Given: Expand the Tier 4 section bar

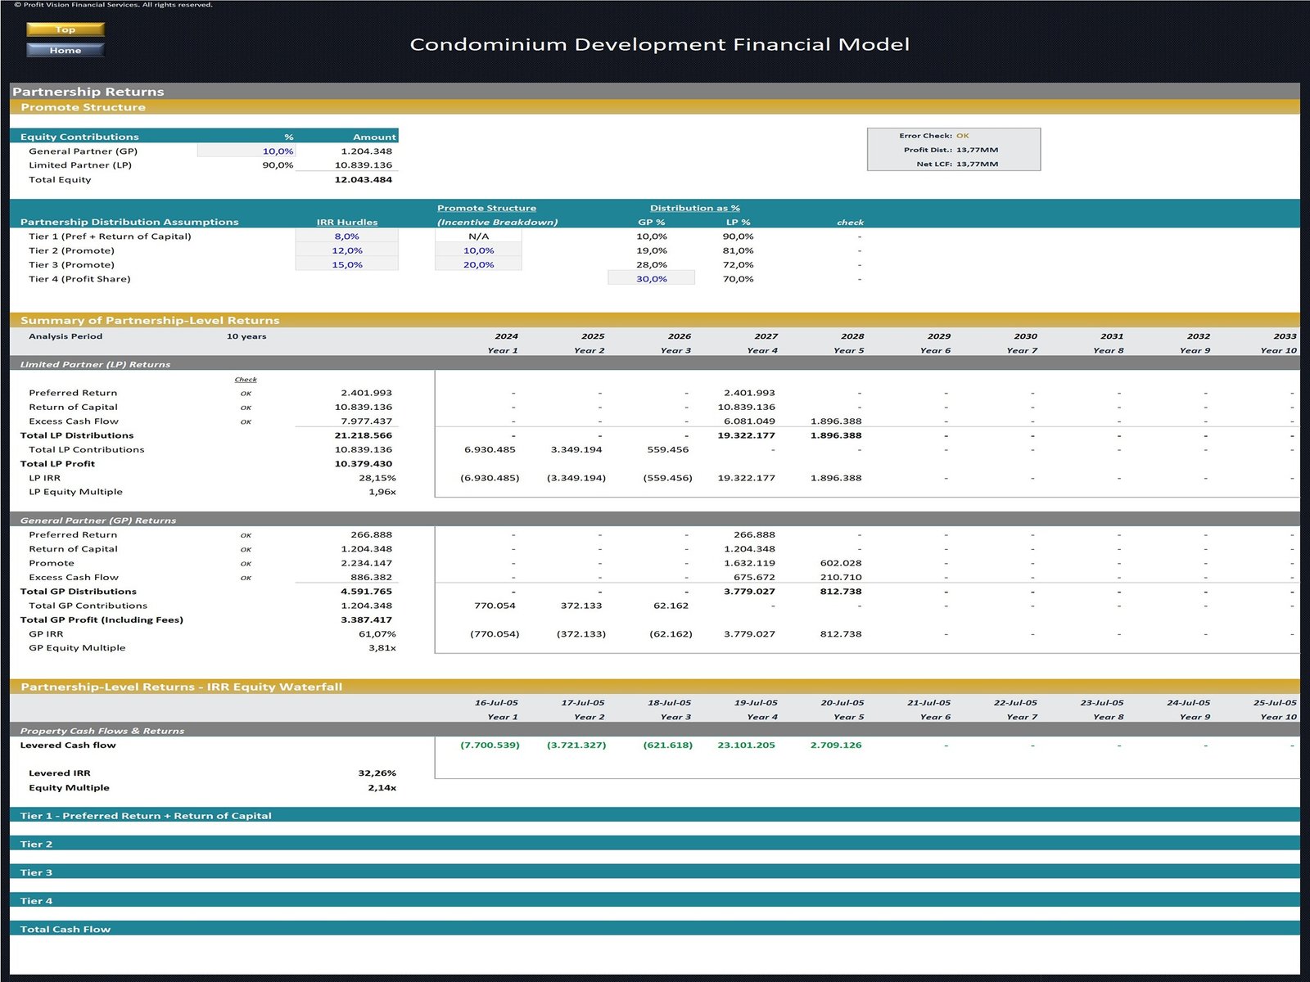Looking at the screenshot, I should click(36, 900).
